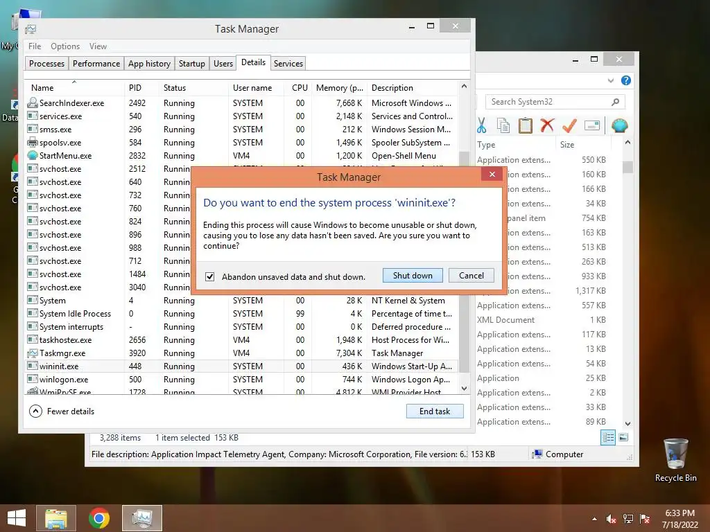
Task: Click process list scrollbar down arrow
Action: [464, 389]
